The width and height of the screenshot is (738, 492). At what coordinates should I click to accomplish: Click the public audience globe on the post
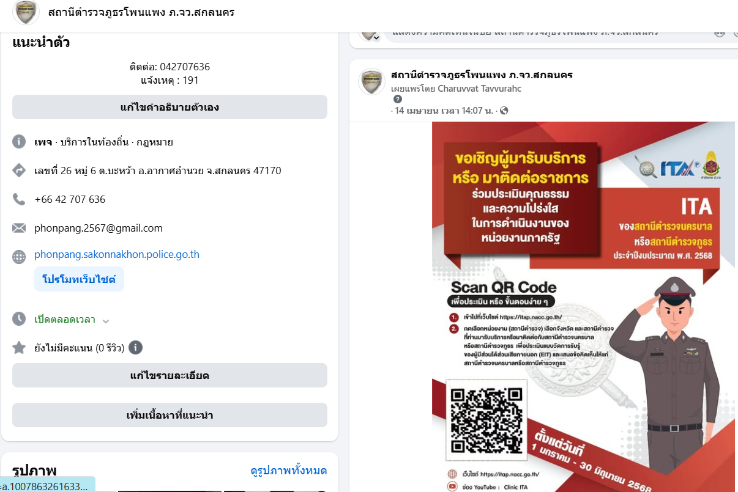(504, 111)
